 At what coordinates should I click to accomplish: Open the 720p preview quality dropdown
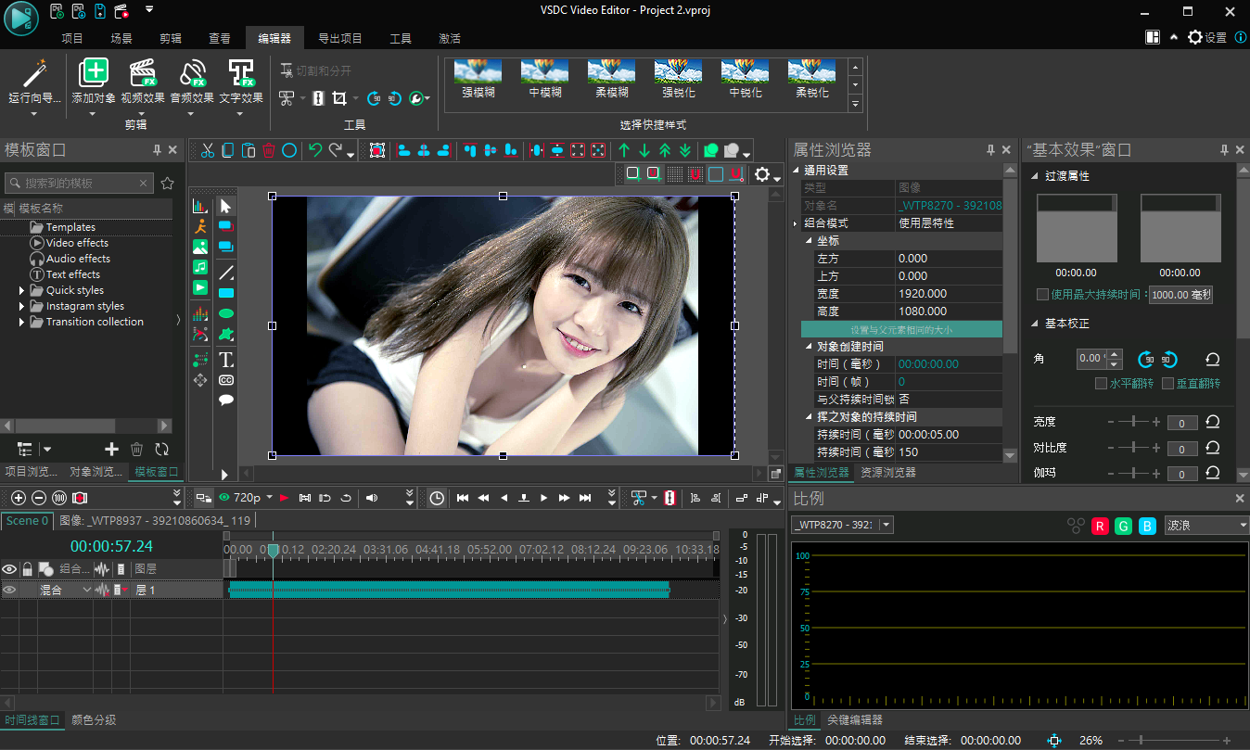point(269,498)
